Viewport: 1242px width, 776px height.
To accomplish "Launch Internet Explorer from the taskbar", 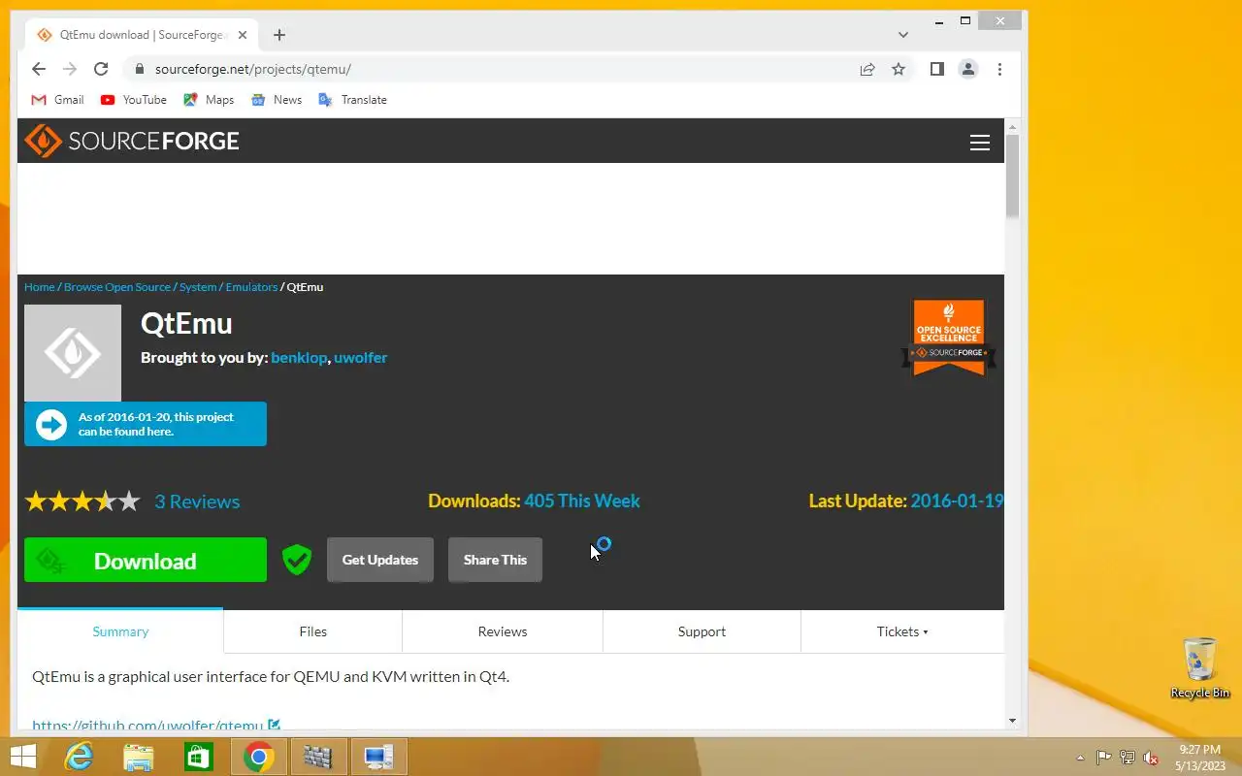I will [x=79, y=757].
